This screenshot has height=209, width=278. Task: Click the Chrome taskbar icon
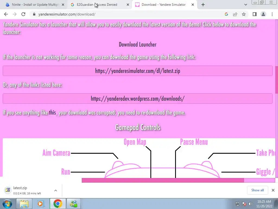(x=58, y=204)
